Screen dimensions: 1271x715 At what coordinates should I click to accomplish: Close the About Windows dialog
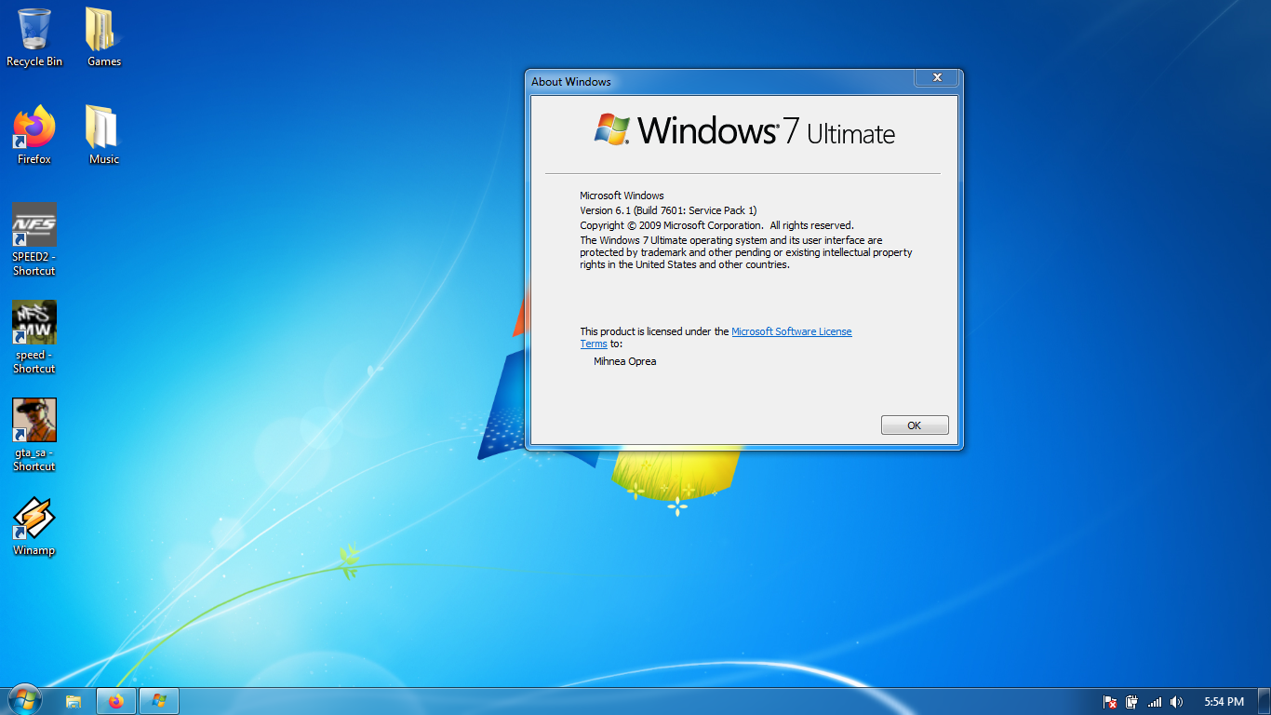tap(937, 78)
